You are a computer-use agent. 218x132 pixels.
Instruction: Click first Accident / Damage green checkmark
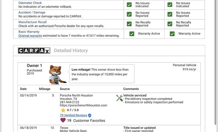(129, 14)
